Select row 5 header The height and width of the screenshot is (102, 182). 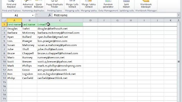pyautogui.click(x=4, y=41)
